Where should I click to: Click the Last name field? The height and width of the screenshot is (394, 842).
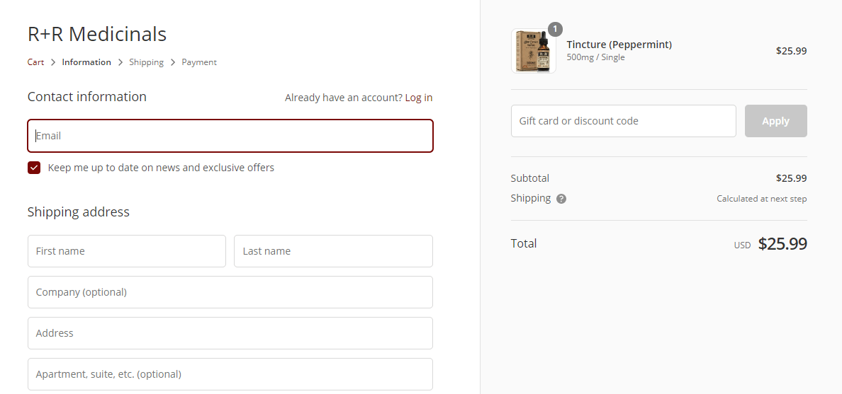tap(333, 251)
